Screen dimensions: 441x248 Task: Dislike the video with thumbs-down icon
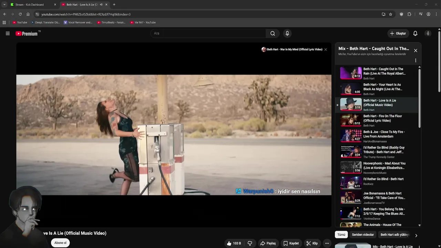(x=250, y=243)
